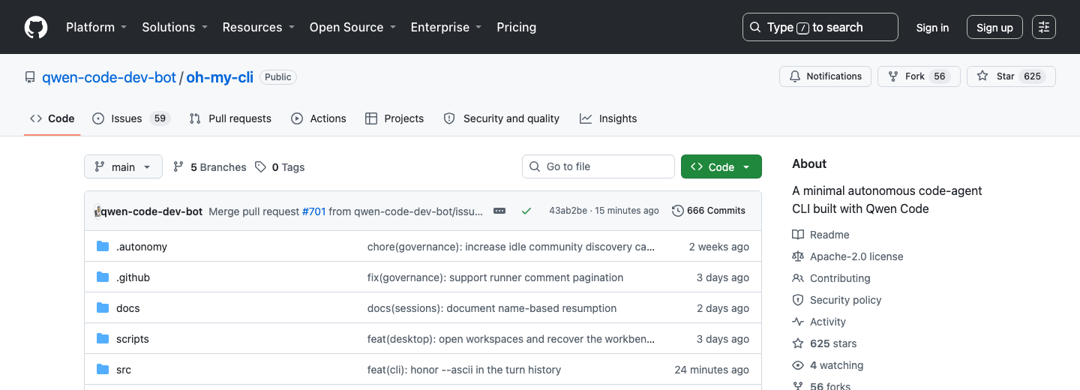1080x390 pixels.
Task: Switch to the Issues tab
Action: coord(131,118)
